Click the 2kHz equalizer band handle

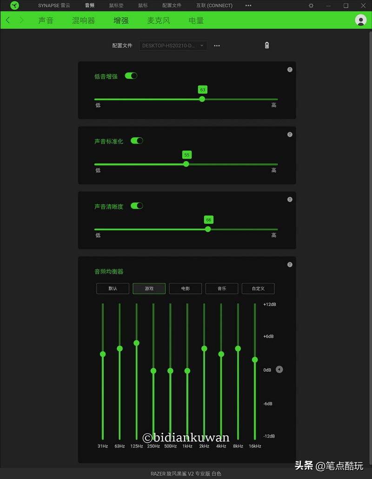pyautogui.click(x=204, y=349)
